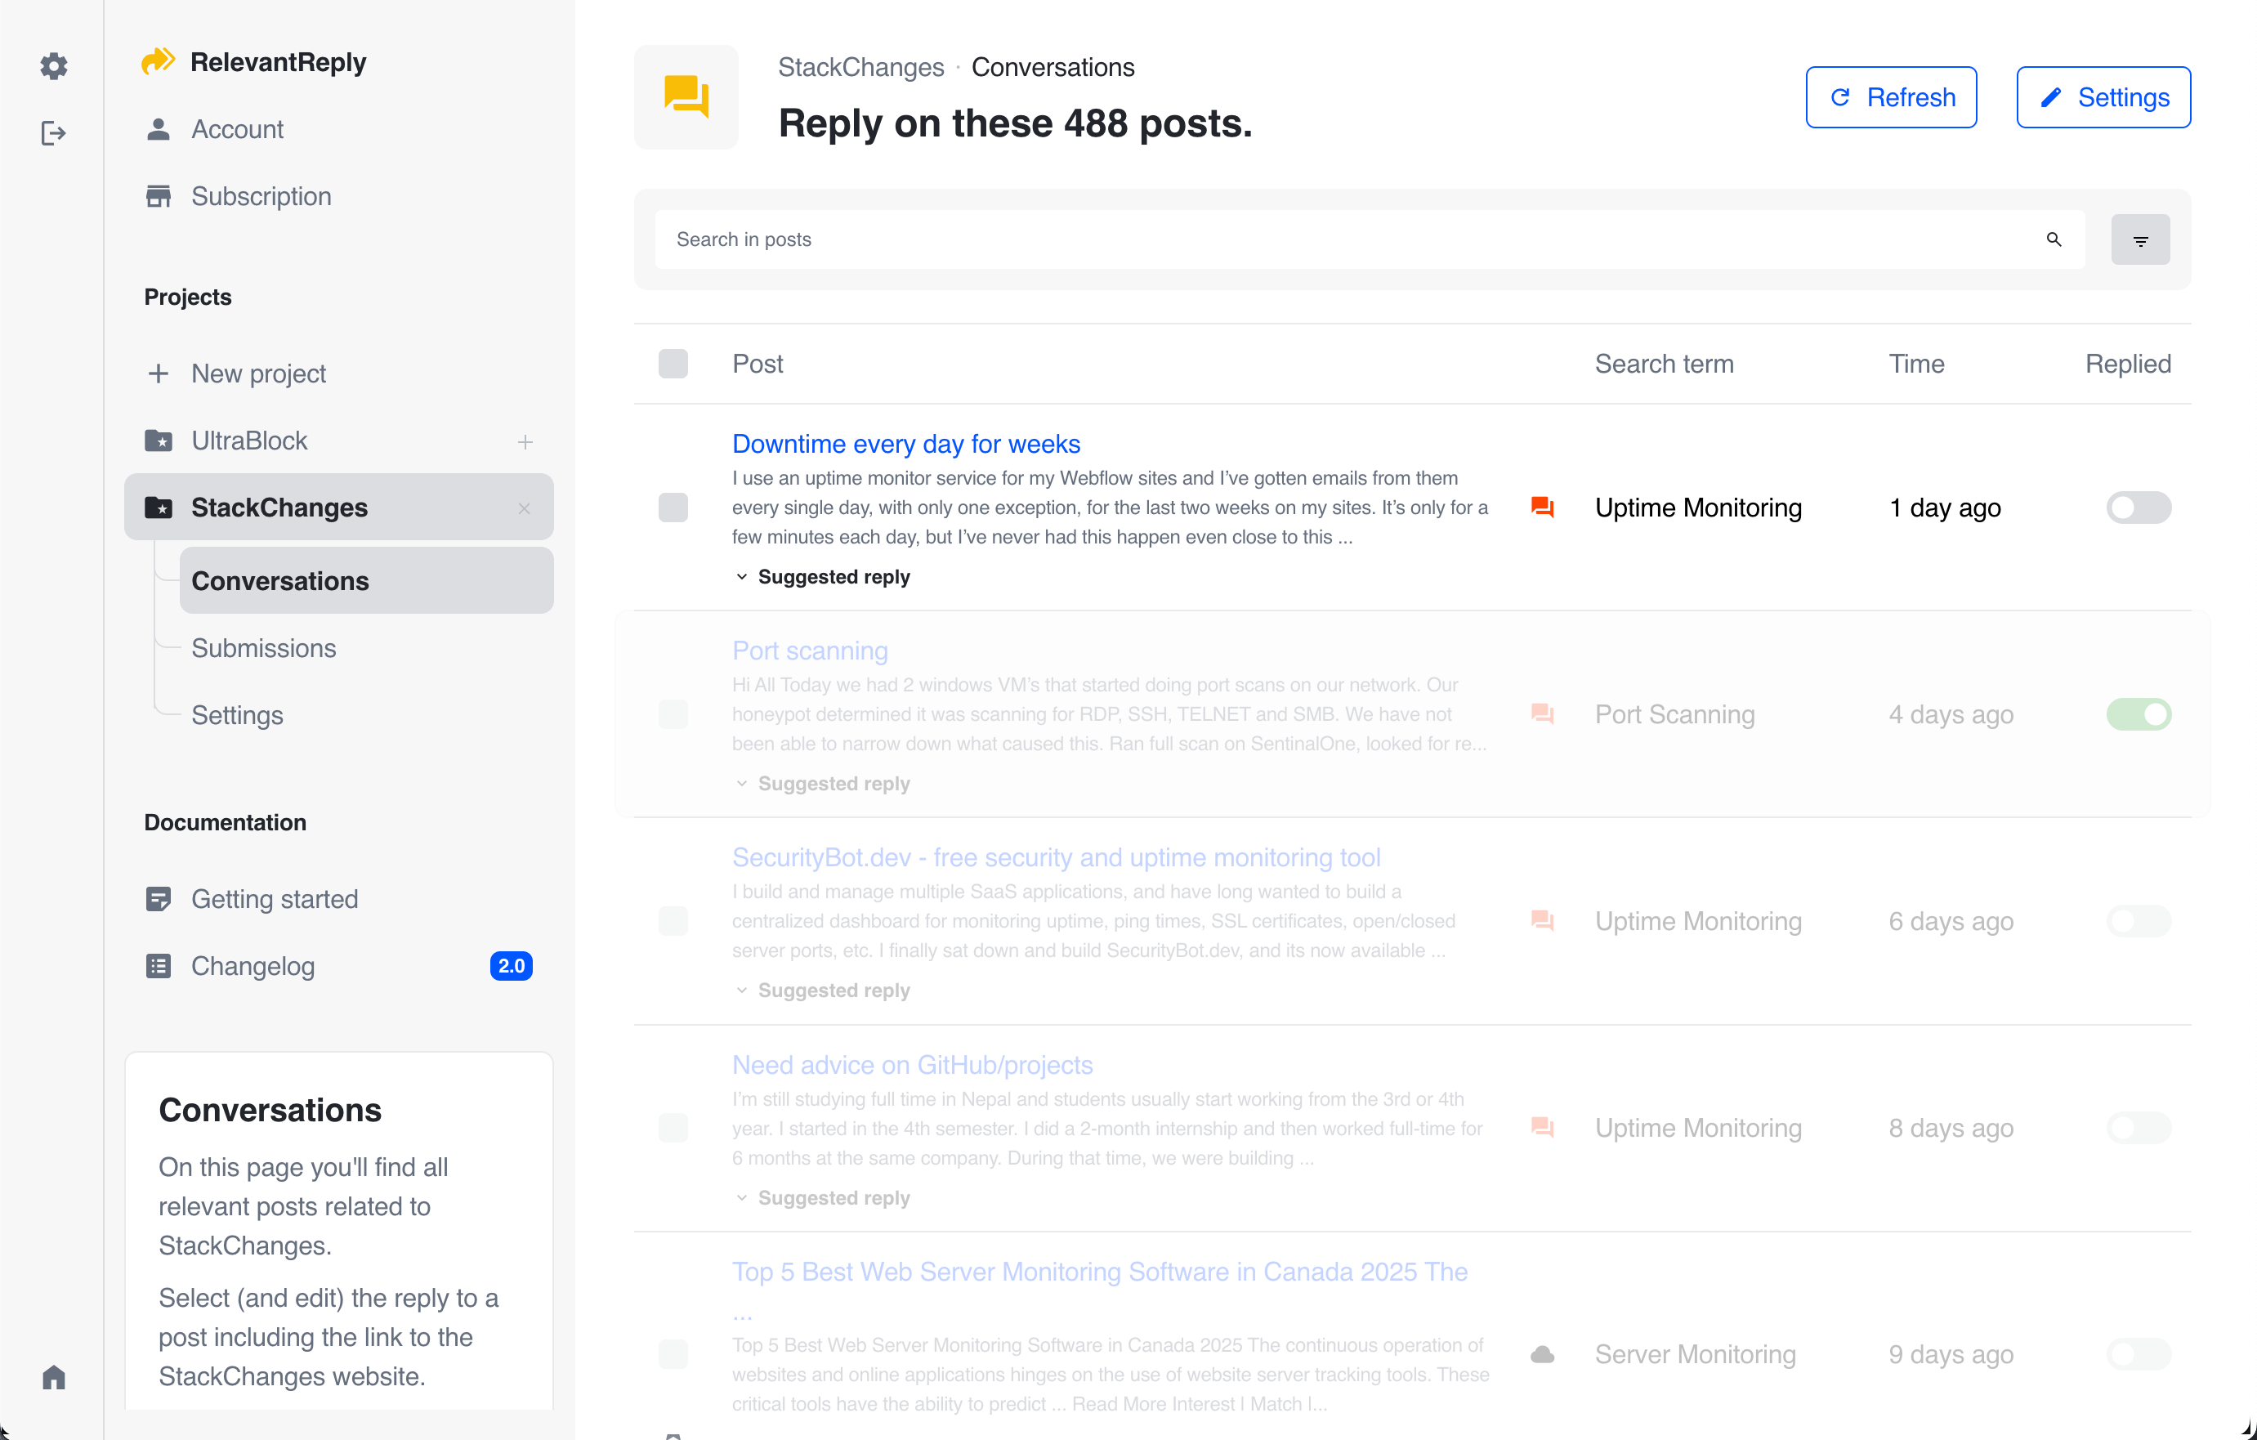Open the SecurityBot.dev post link
Viewport: 2257px width, 1440px height.
1056,858
